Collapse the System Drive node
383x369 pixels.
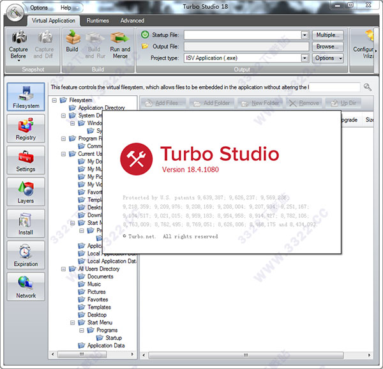coord(63,116)
